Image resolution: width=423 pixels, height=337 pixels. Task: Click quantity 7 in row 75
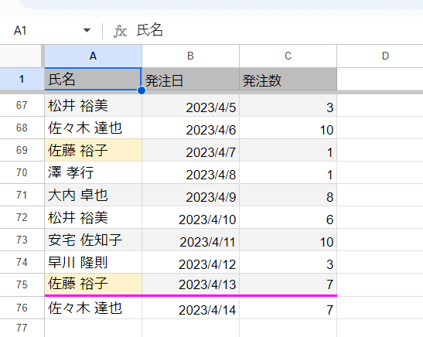tap(288, 284)
